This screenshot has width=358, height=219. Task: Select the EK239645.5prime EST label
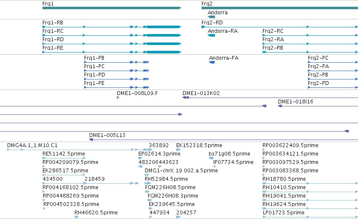tap(172, 204)
